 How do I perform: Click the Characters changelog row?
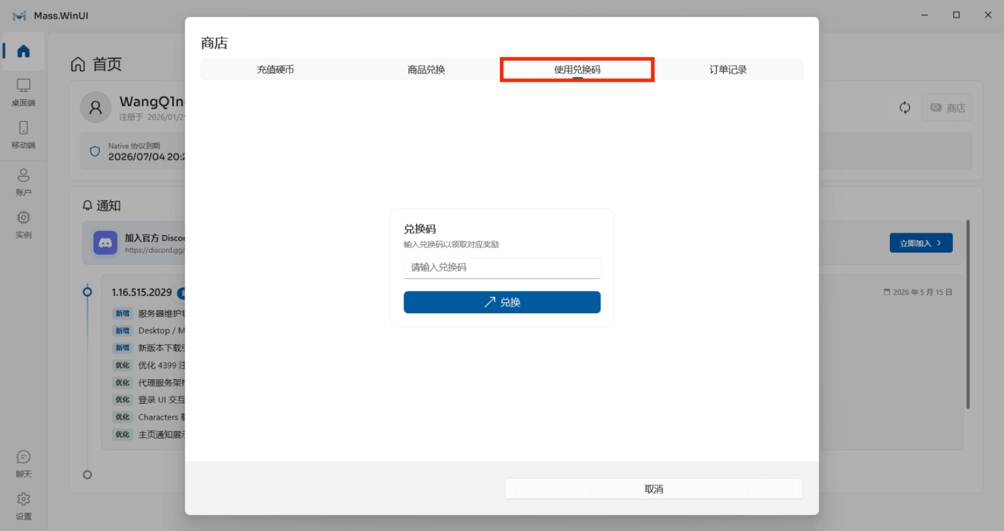(149, 417)
